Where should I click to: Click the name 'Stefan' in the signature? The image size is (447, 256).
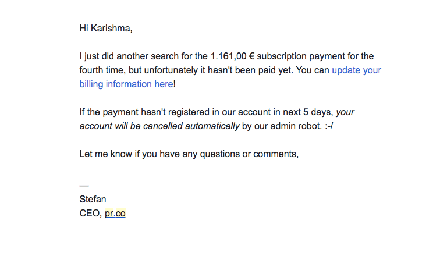point(93,199)
